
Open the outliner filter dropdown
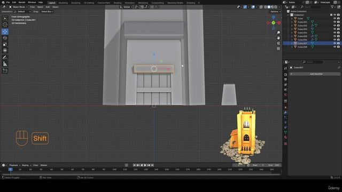(333, 7)
